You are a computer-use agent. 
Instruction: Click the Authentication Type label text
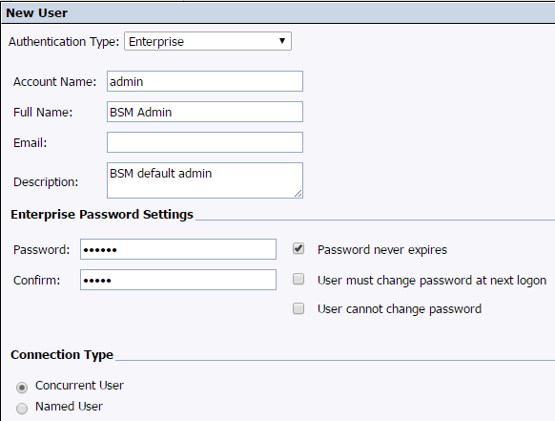(64, 42)
